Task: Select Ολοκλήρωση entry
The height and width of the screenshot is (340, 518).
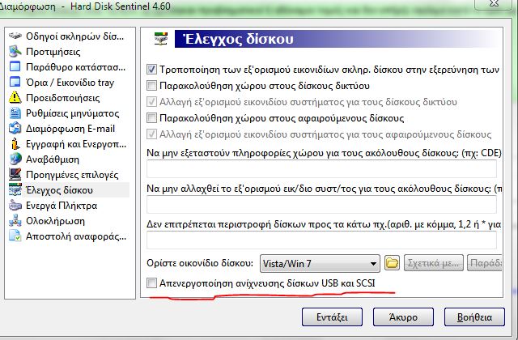Action: [56, 221]
